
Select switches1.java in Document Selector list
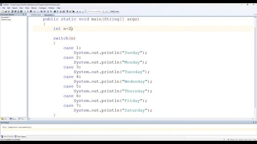pyautogui.click(x=6, y=20)
